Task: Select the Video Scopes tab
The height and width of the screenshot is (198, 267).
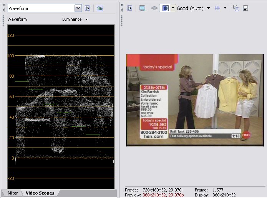Action: click(40, 193)
